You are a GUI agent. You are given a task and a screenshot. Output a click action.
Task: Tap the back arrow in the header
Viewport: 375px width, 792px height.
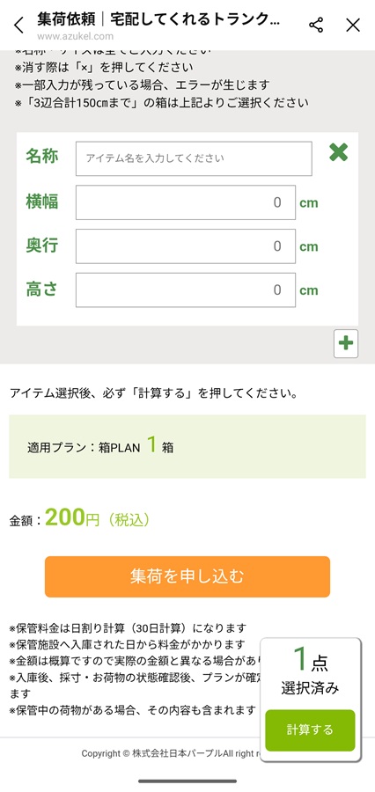pos(18,25)
